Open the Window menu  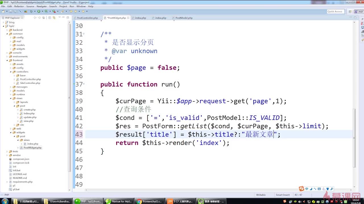pyautogui.click(x=81, y=6)
